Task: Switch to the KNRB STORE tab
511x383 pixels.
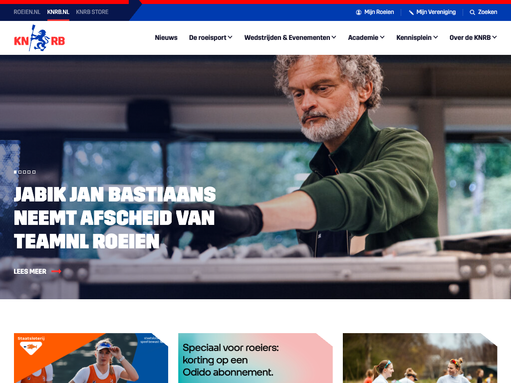Action: coord(92,12)
